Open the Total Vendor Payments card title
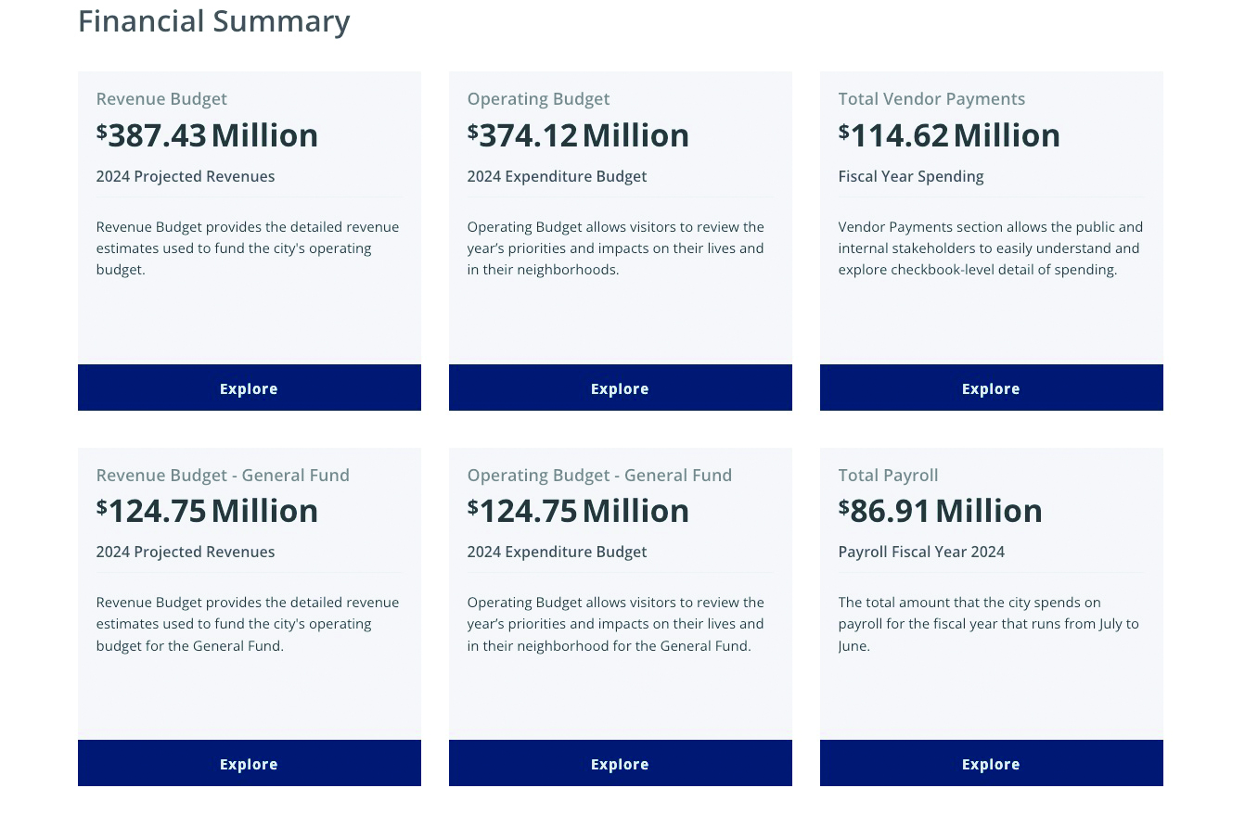1245x826 pixels. (931, 98)
